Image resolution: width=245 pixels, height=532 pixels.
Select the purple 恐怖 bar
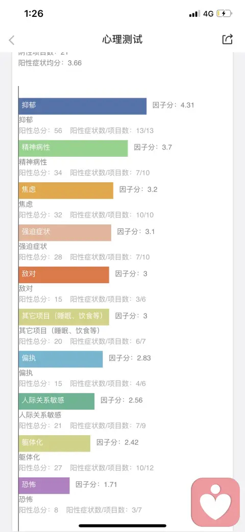[x=44, y=485]
